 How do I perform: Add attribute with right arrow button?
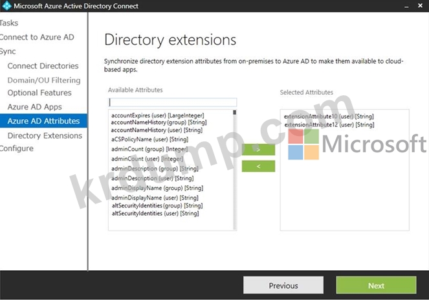(258, 150)
